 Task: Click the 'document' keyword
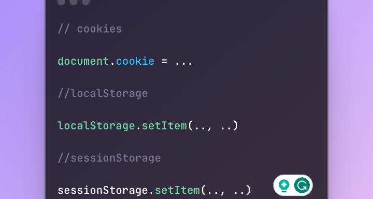coord(83,61)
